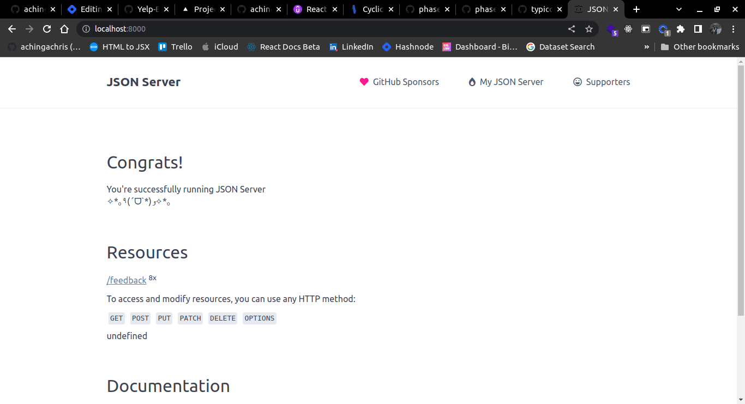Open the GitHub Sponsors link

[399, 82]
